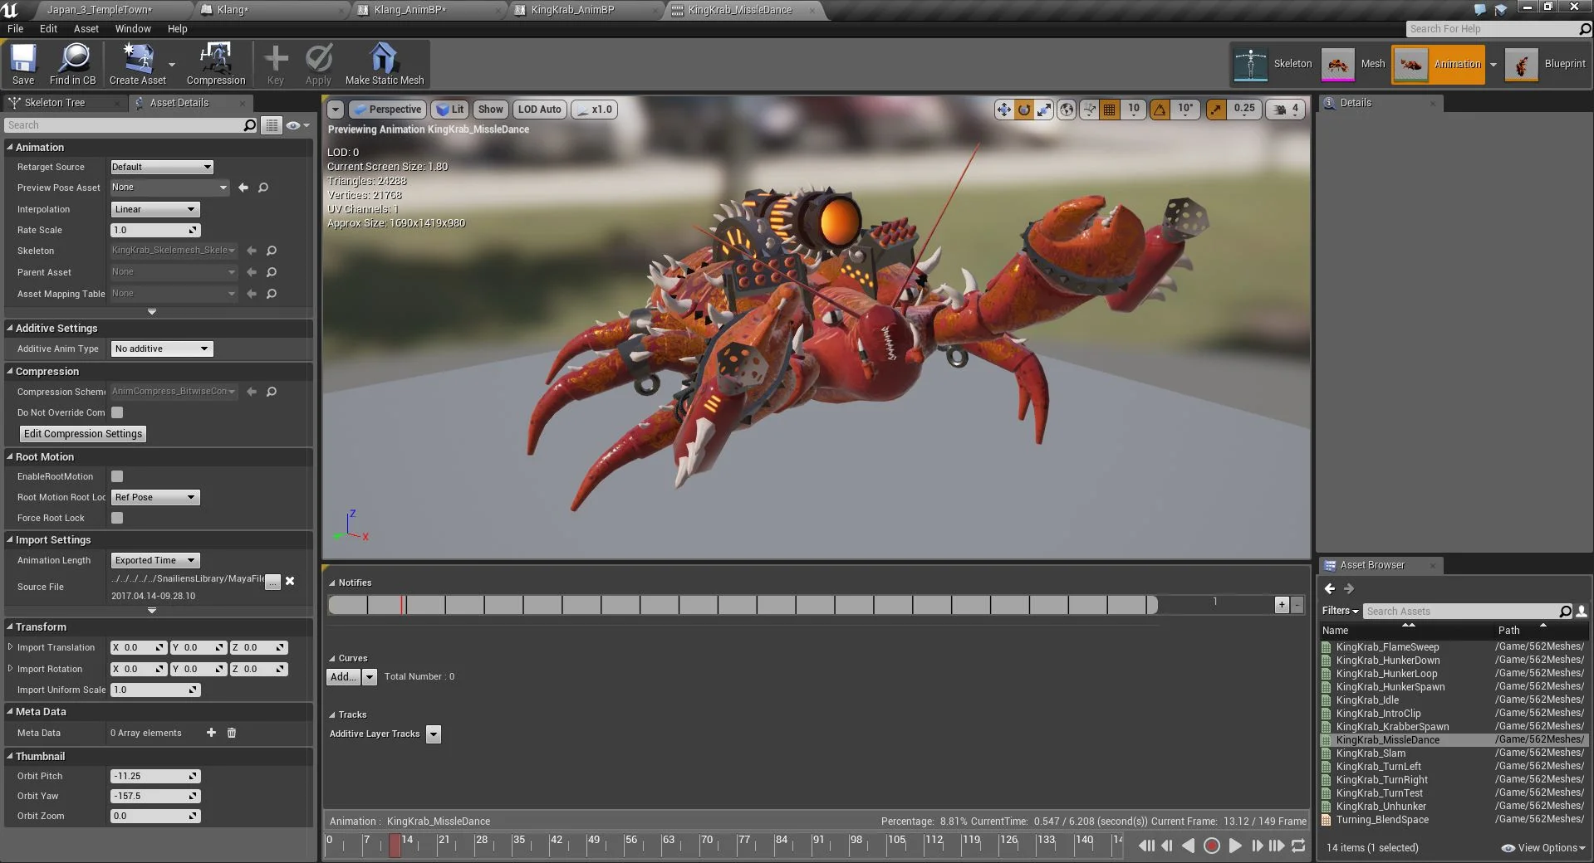The width and height of the screenshot is (1594, 863).
Task: Click the notifies track red position marker
Action: click(x=402, y=605)
